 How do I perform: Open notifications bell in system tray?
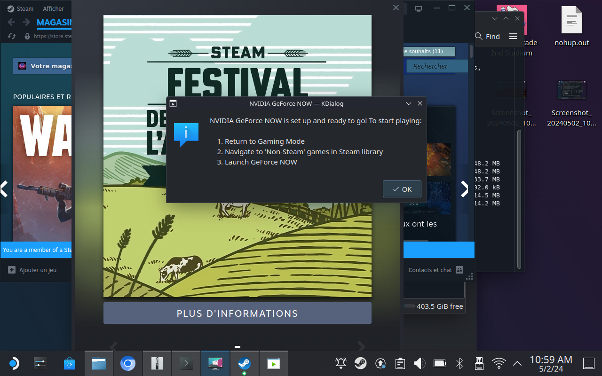pyautogui.click(x=341, y=363)
